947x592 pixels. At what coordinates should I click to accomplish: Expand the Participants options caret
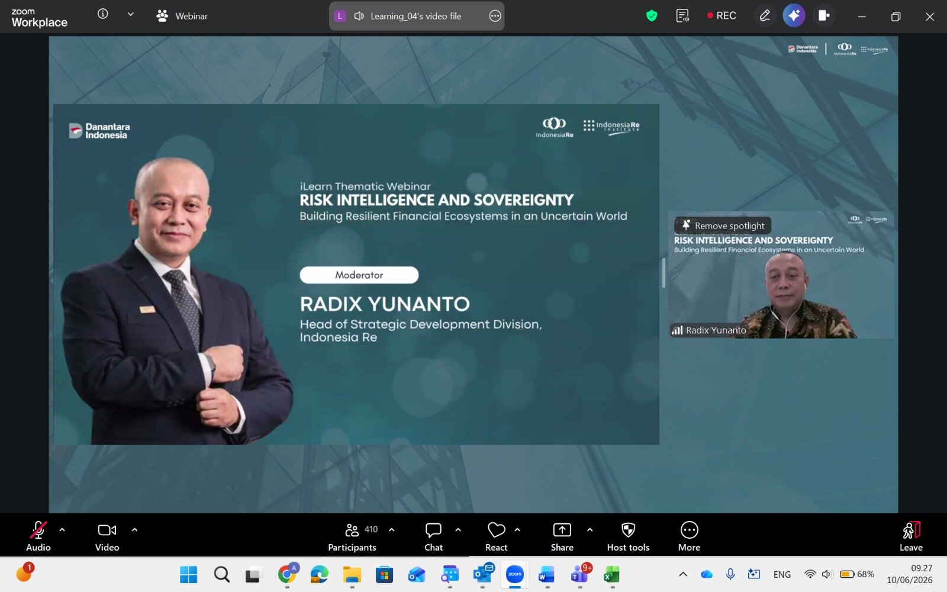pos(391,530)
